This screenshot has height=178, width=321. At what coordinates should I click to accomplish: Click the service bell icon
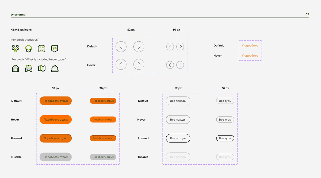[x=55, y=69]
